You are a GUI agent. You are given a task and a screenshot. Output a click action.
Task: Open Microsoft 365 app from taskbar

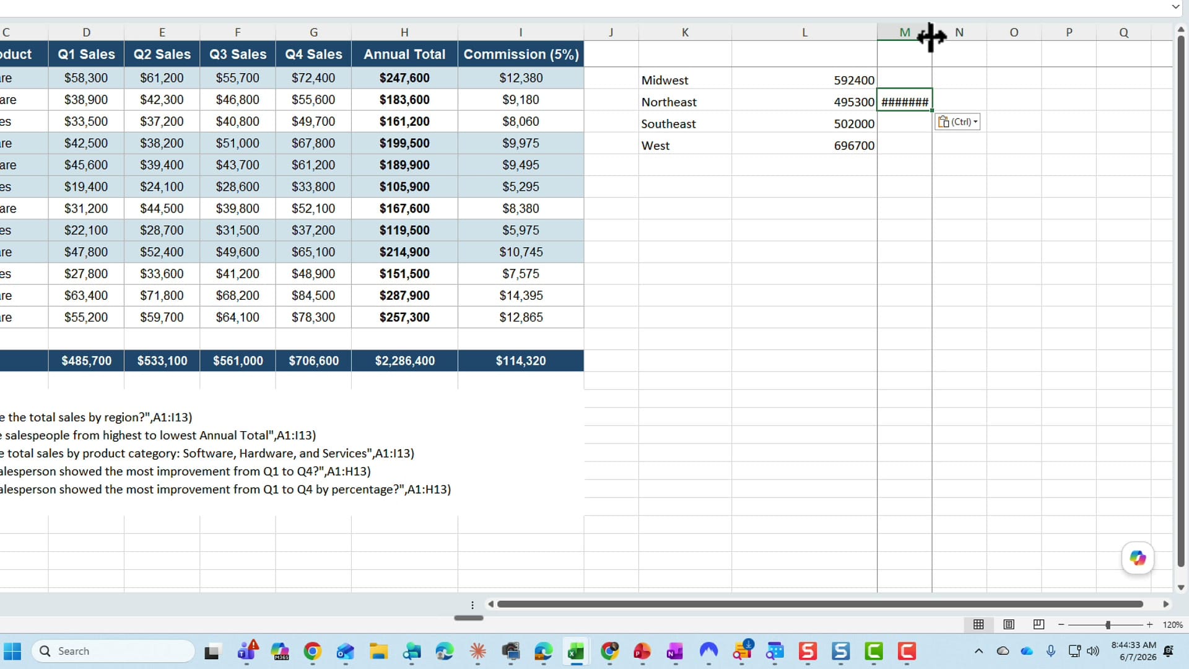(x=280, y=651)
